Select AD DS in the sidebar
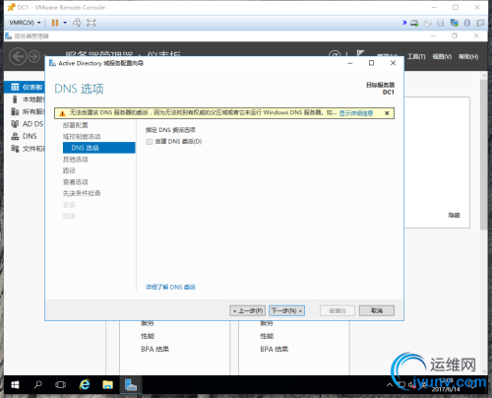Image resolution: width=492 pixels, height=398 pixels. coord(25,124)
